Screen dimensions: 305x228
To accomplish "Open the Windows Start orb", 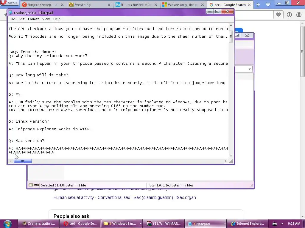I will tap(7, 224).
